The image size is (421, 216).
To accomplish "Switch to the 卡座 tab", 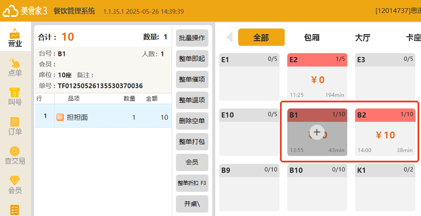I will (413, 38).
